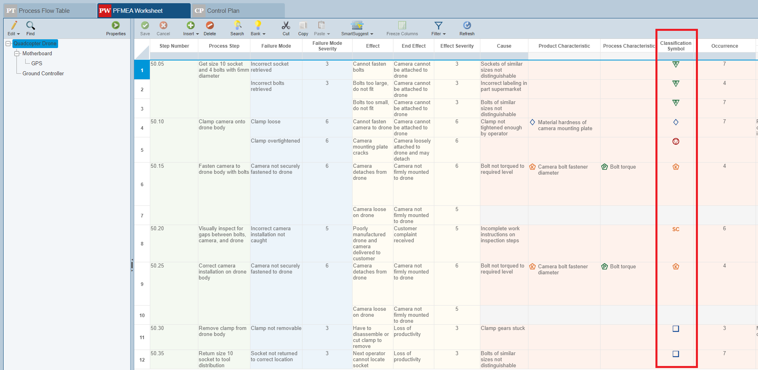Expand the Bank dropdown

point(258,28)
